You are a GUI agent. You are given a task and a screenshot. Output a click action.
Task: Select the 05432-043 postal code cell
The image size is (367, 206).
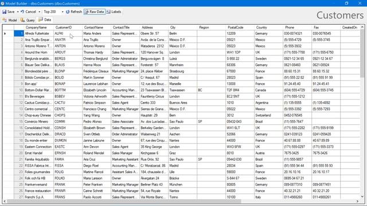(x=240, y=122)
